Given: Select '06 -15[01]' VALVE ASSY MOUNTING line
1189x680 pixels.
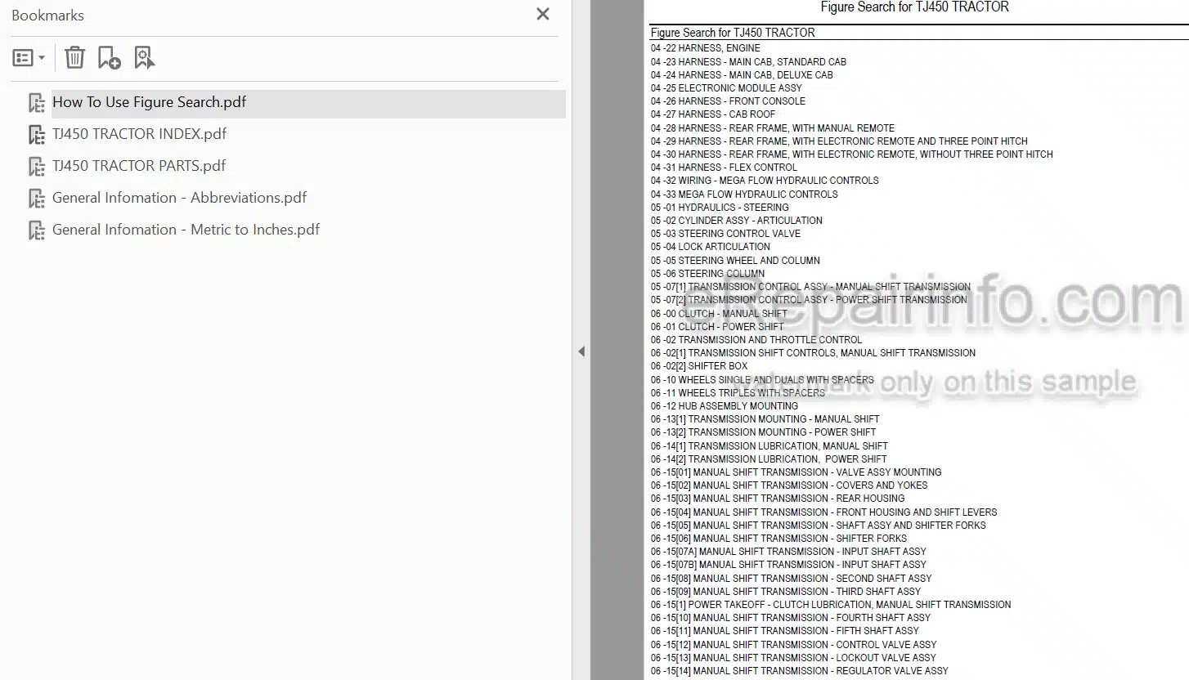Looking at the screenshot, I should click(x=796, y=472).
